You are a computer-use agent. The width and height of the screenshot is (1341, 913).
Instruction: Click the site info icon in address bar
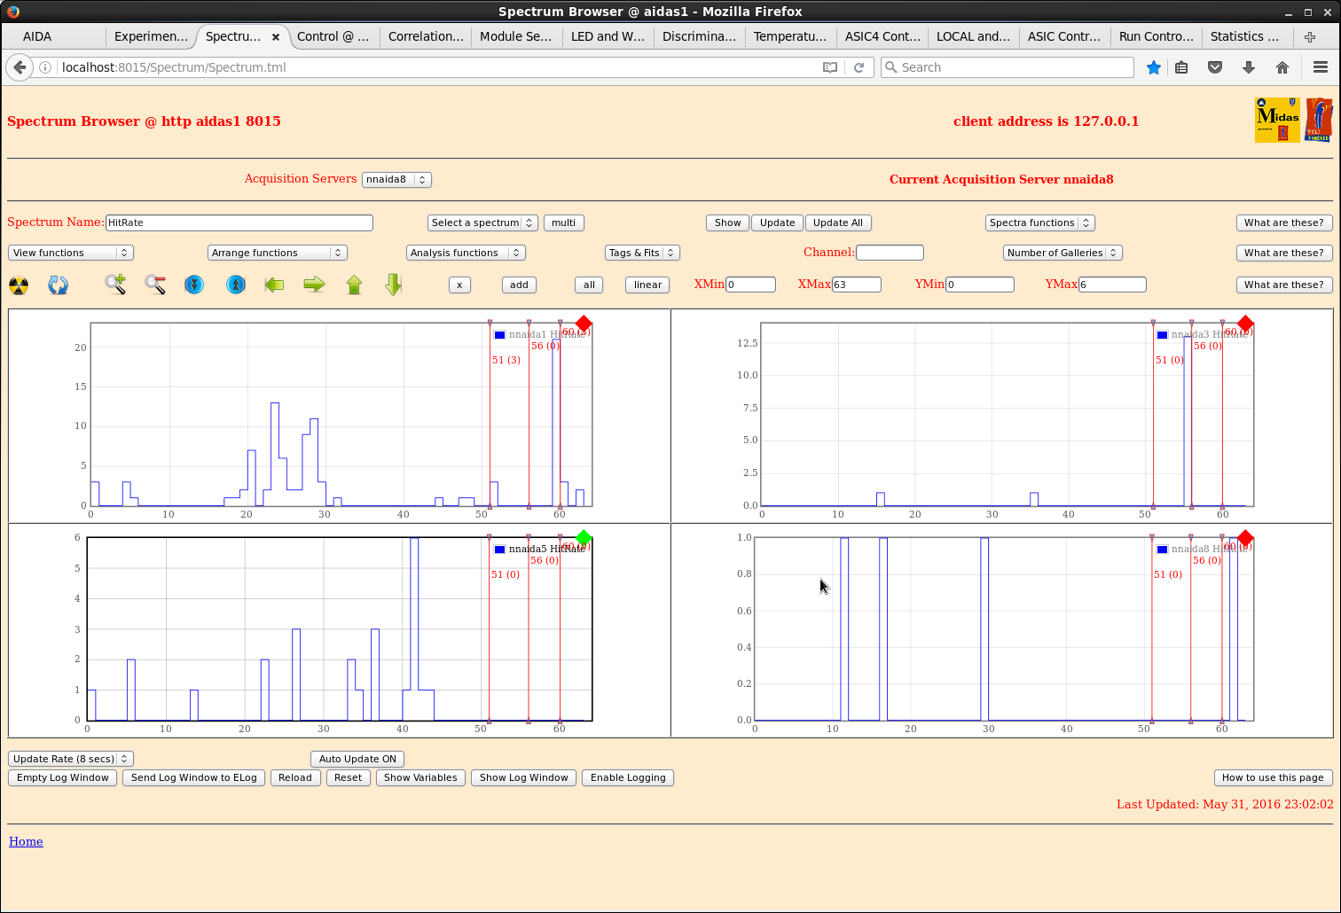point(45,67)
